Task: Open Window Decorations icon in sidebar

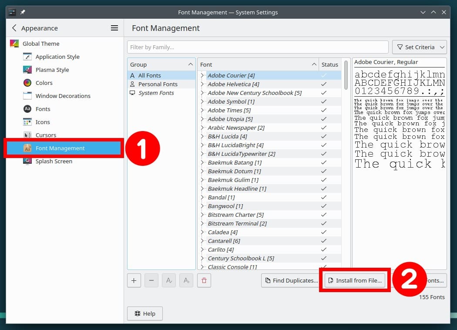Action: point(27,96)
